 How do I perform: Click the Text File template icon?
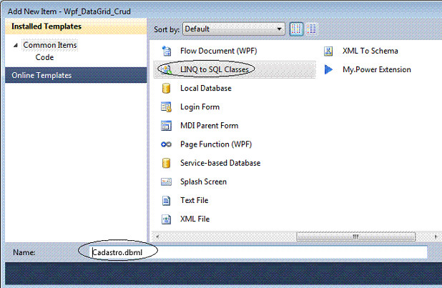[167, 201]
